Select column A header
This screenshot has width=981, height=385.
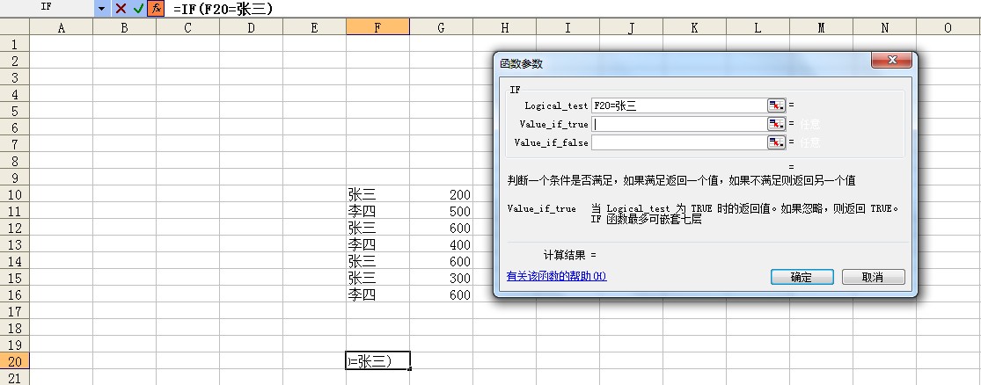pos(62,27)
